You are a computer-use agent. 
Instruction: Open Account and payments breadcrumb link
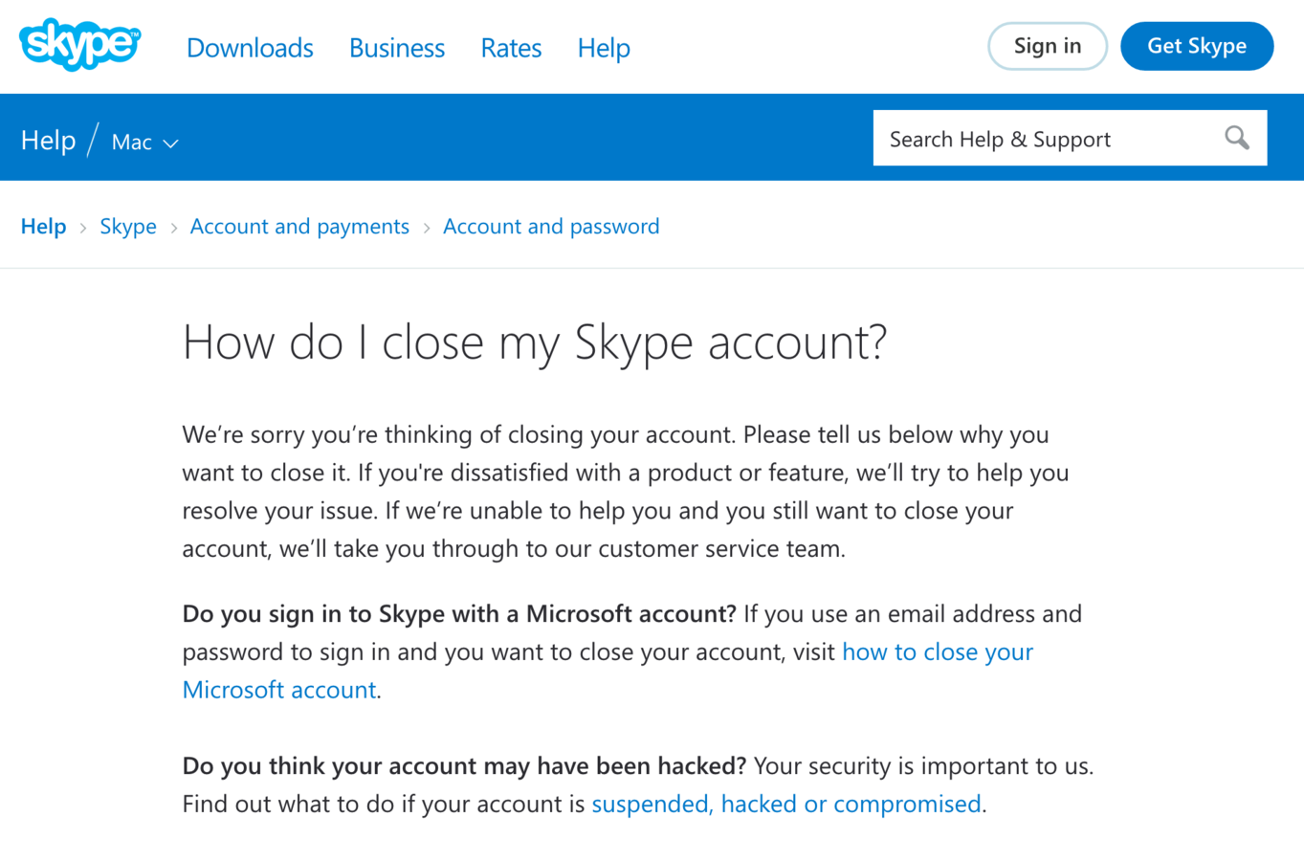[x=299, y=227]
